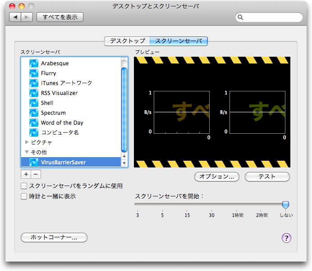Minimize window with the yellow button
312x271 pixels.
click(22, 6)
